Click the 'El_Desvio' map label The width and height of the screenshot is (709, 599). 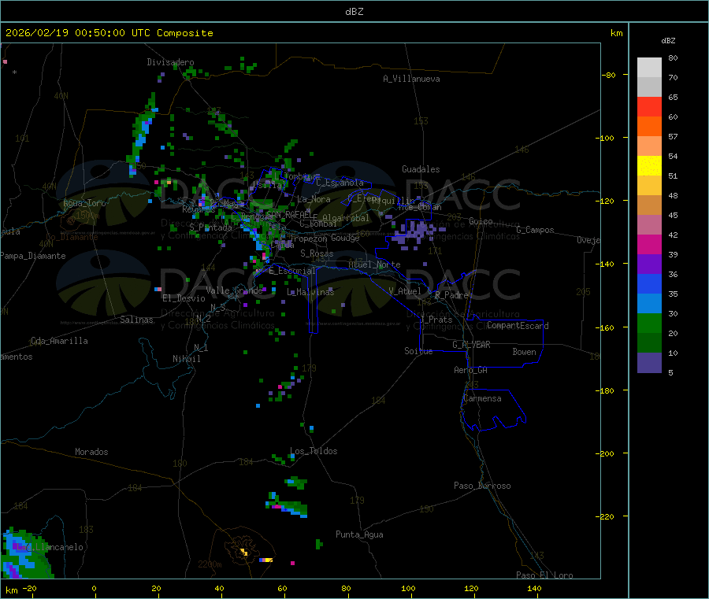[184, 298]
